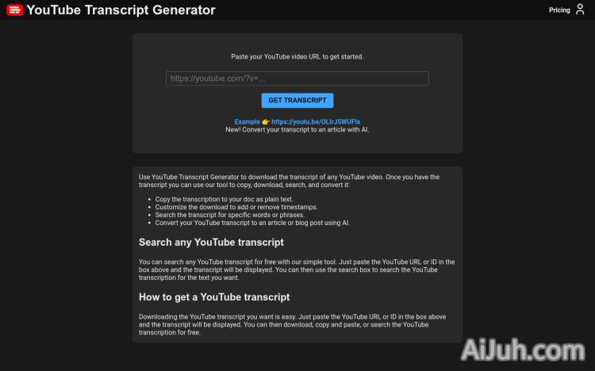Screen dimensions: 595x371
Task: Click the GET TRANSCRIPT button
Action: click(x=297, y=101)
